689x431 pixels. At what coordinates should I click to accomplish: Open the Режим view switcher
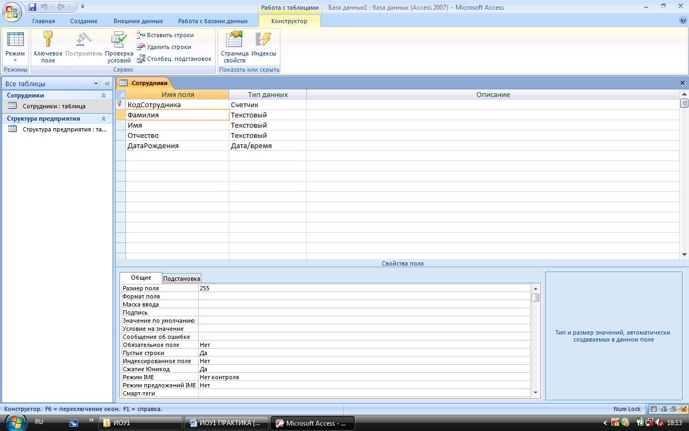coord(15,47)
